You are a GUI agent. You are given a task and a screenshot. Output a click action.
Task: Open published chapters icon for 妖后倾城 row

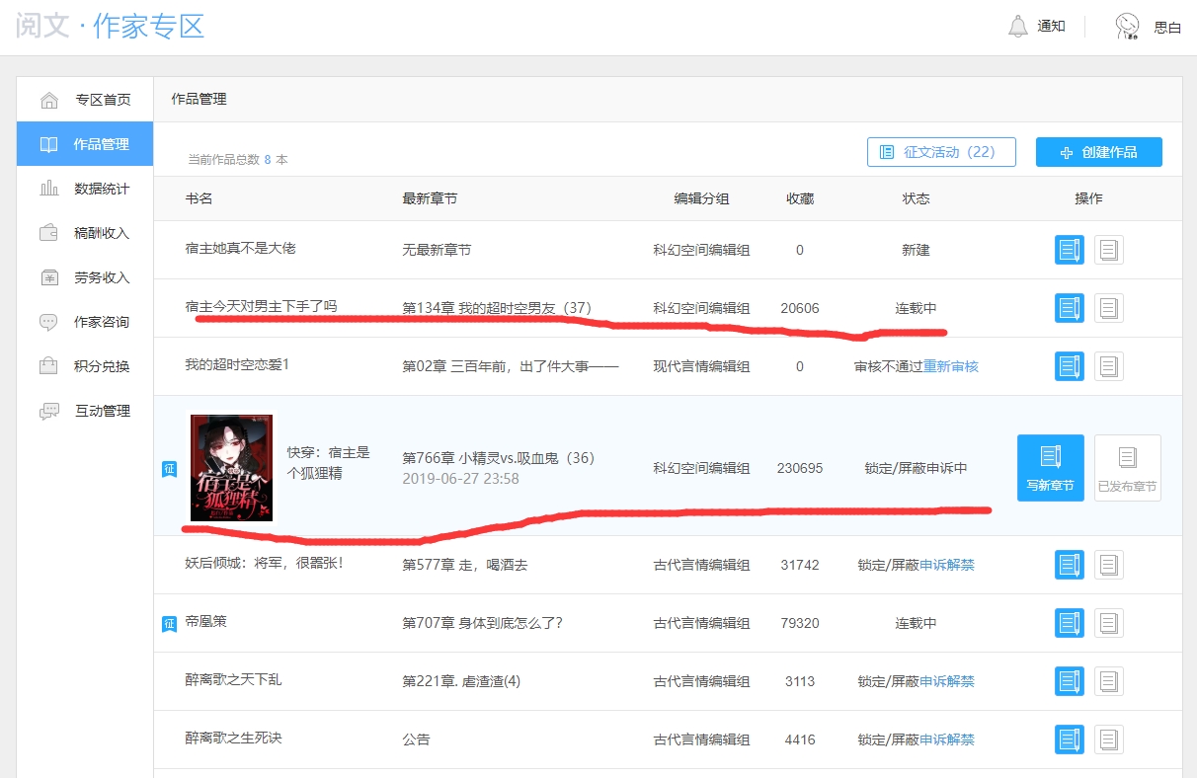pos(1108,565)
